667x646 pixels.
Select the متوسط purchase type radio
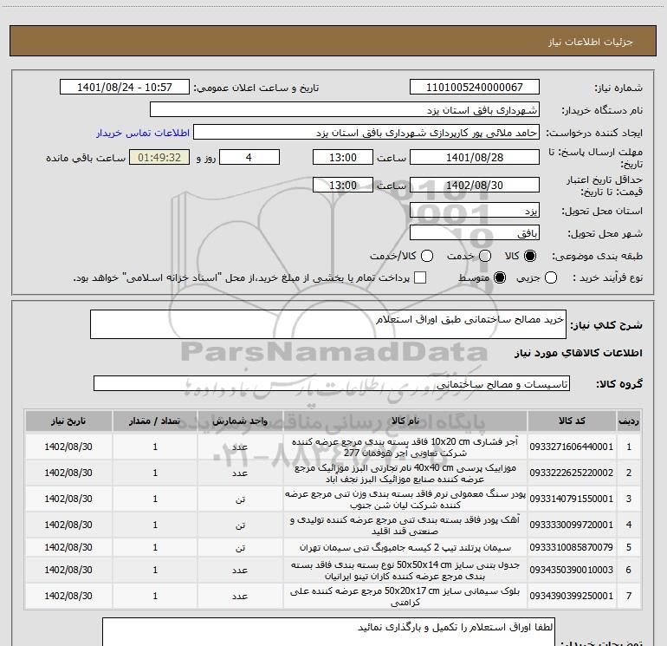click(x=500, y=277)
